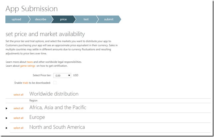Expand the Europe region arrow
Image resolution: width=214 pixels, height=137 pixels.
pos(6,118)
